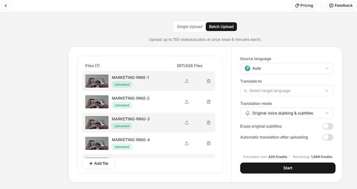The image size is (357, 189).
Task: Select the MARKETING-RING-4 file name
Action: point(131,140)
